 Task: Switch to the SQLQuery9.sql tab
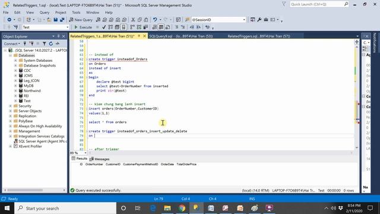[181, 36]
